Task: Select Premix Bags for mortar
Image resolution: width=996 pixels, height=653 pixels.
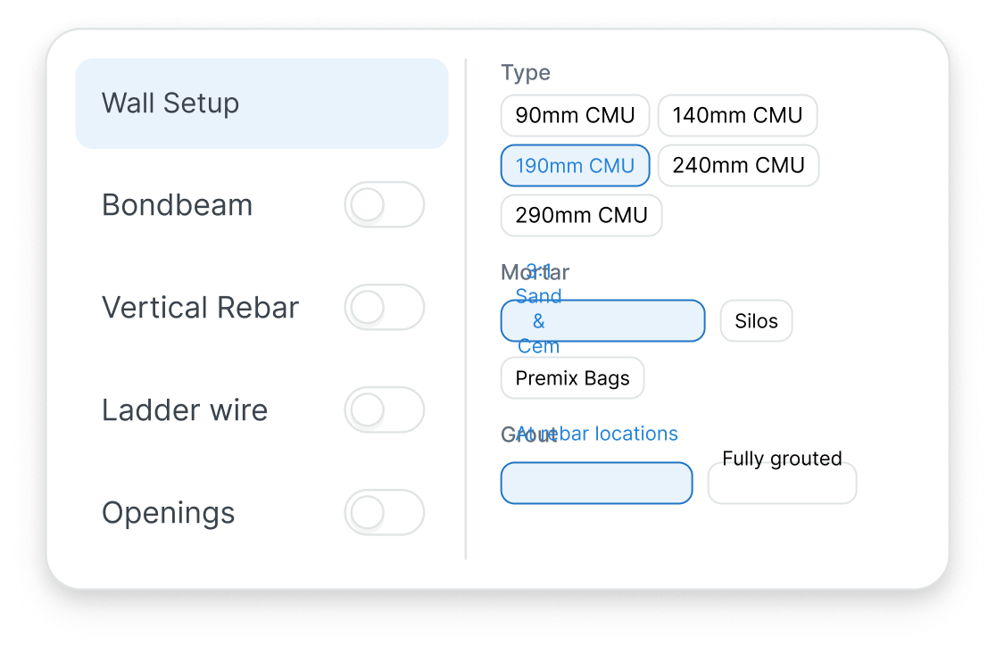Action: [572, 377]
